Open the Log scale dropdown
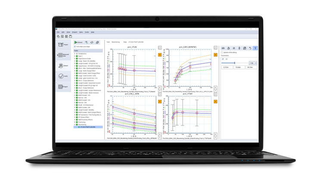This screenshot has height=182, width=323. coord(253,63)
